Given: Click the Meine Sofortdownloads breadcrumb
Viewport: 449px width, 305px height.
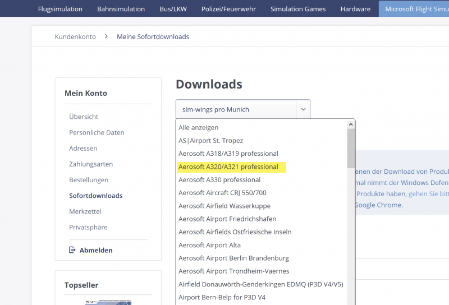Looking at the screenshot, I should pyautogui.click(x=153, y=36).
